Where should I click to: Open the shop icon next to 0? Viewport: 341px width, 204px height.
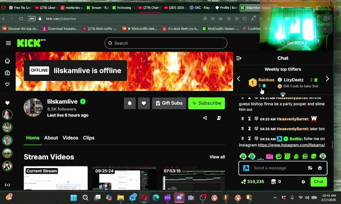(x=273, y=182)
